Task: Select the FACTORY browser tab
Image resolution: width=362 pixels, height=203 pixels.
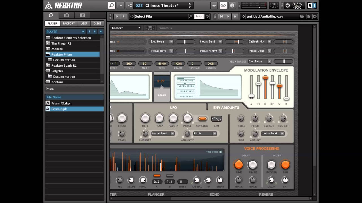Action: [x=69, y=23]
